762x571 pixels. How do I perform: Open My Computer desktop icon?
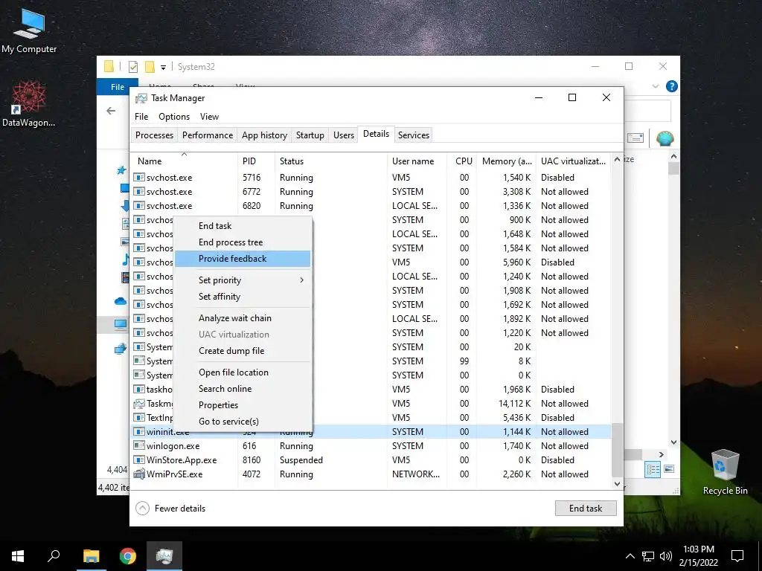tap(29, 30)
